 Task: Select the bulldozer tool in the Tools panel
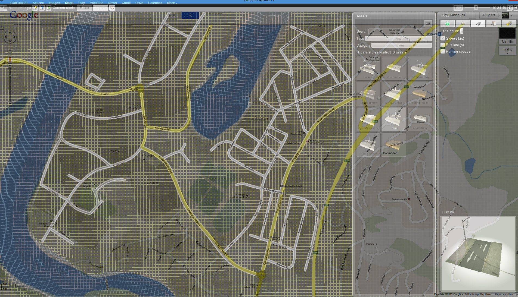[509, 24]
